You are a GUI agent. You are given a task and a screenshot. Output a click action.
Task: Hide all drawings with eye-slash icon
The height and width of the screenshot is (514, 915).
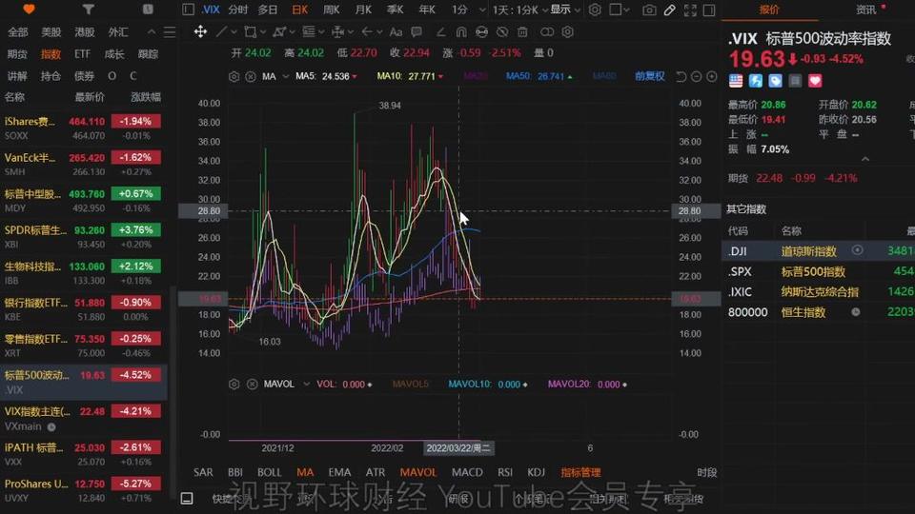click(502, 31)
